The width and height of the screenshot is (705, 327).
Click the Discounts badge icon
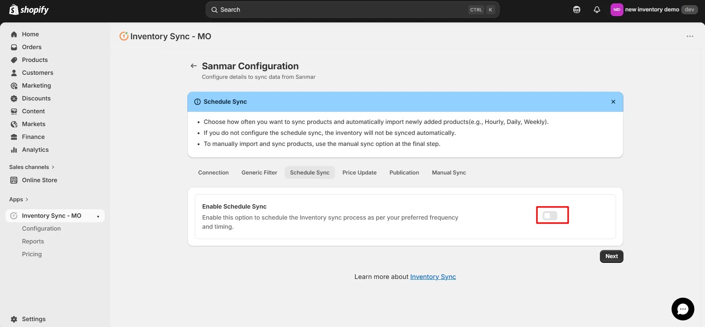14,98
